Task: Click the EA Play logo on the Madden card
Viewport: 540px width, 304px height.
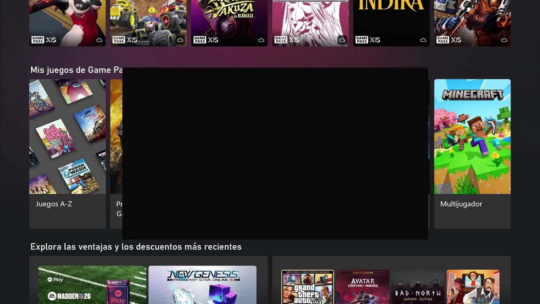Action: [x=55, y=280]
